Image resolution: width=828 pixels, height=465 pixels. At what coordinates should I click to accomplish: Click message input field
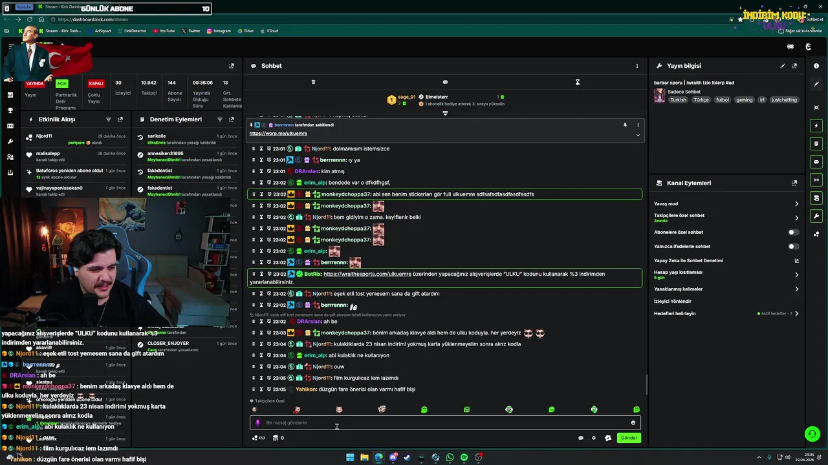click(445, 423)
